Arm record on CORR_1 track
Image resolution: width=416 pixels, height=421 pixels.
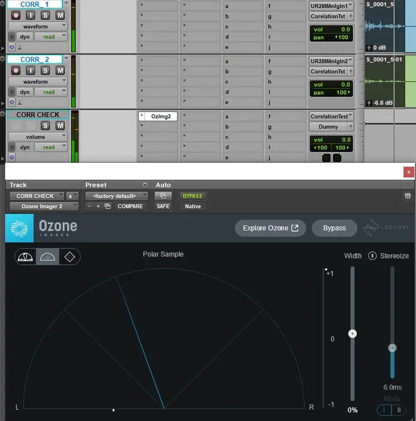coord(16,15)
